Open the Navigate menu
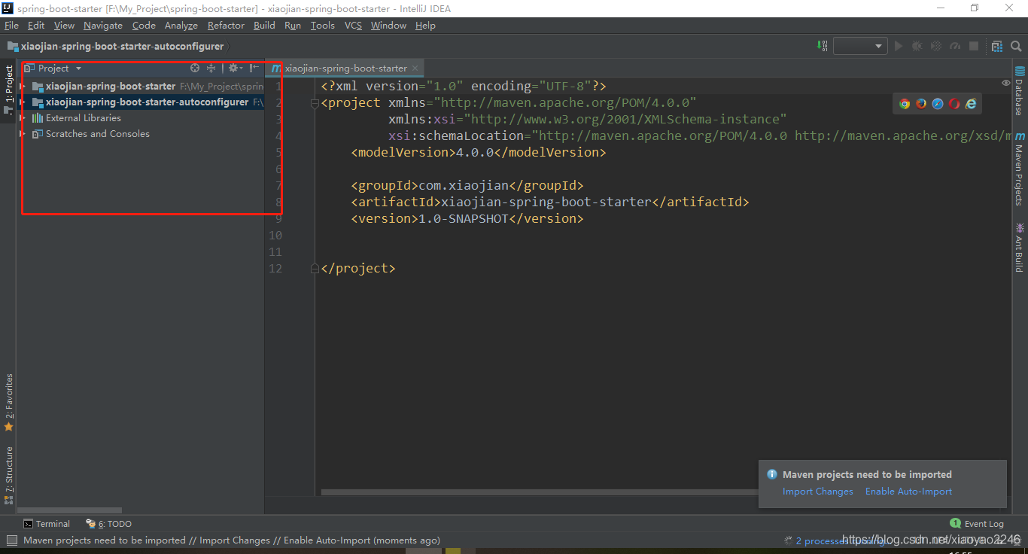The height and width of the screenshot is (554, 1028). pos(103,25)
